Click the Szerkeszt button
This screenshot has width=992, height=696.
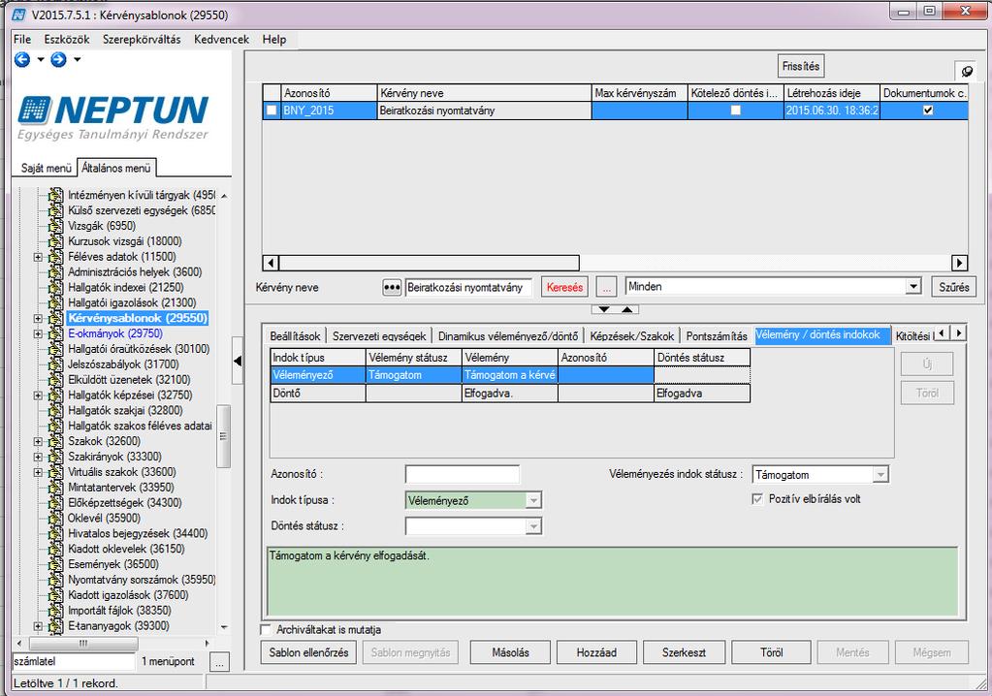pos(684,652)
